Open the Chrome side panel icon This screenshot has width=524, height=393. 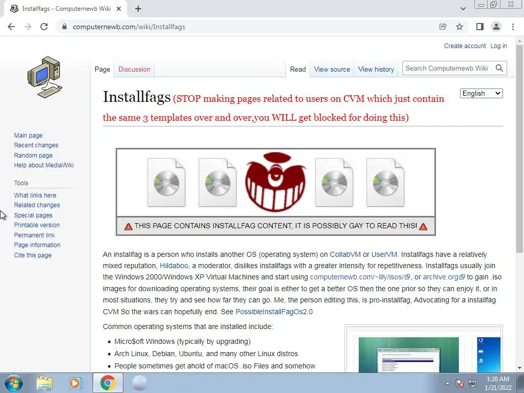[x=480, y=27]
